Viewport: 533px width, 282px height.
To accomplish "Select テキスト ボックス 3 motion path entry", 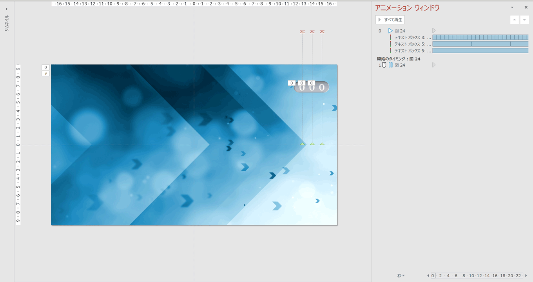I will (x=412, y=38).
